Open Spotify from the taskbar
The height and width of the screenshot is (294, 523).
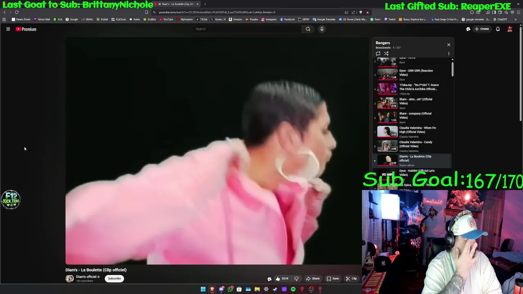click(293, 289)
